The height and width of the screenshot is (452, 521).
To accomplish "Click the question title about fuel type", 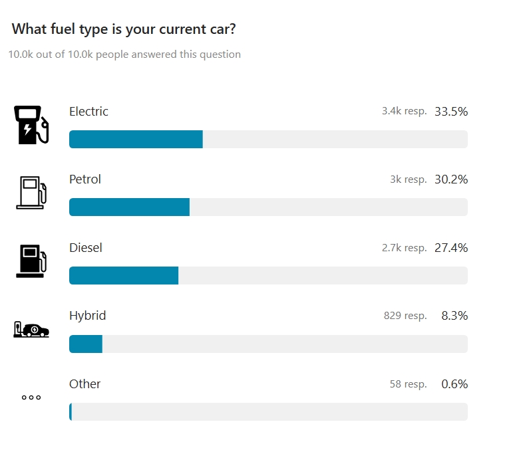I will (x=124, y=29).
